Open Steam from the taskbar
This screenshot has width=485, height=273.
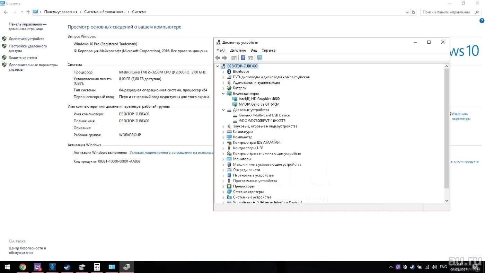coord(67,267)
